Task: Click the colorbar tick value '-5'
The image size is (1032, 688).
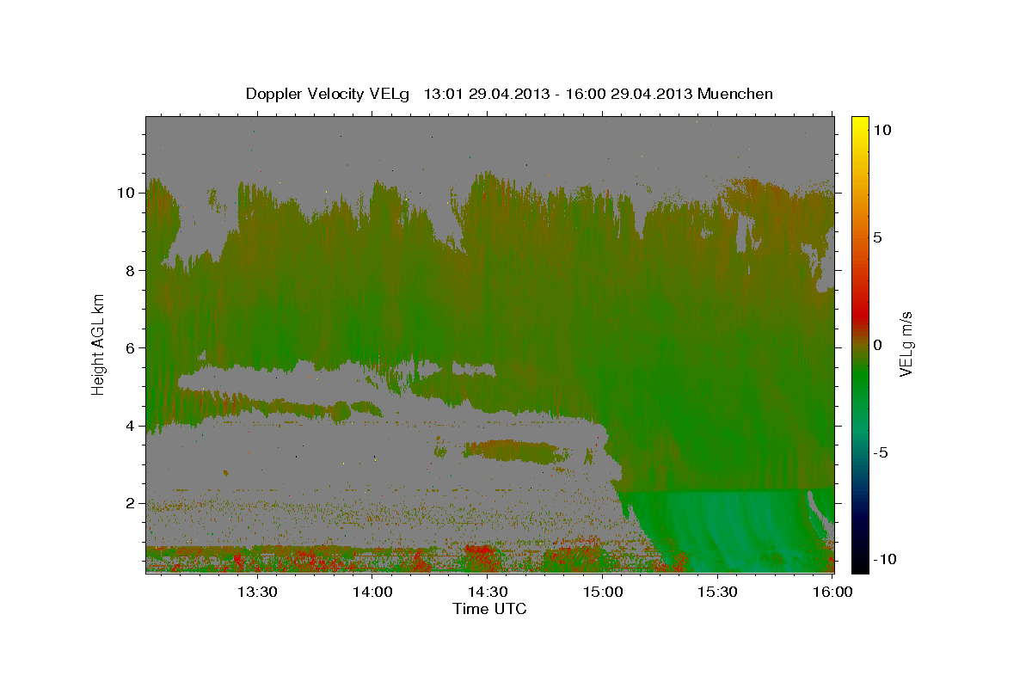Action: pos(880,452)
